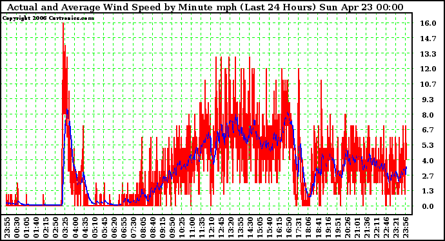Click the 10.7 y-axis label
The image size is (445, 241).
point(428,84)
